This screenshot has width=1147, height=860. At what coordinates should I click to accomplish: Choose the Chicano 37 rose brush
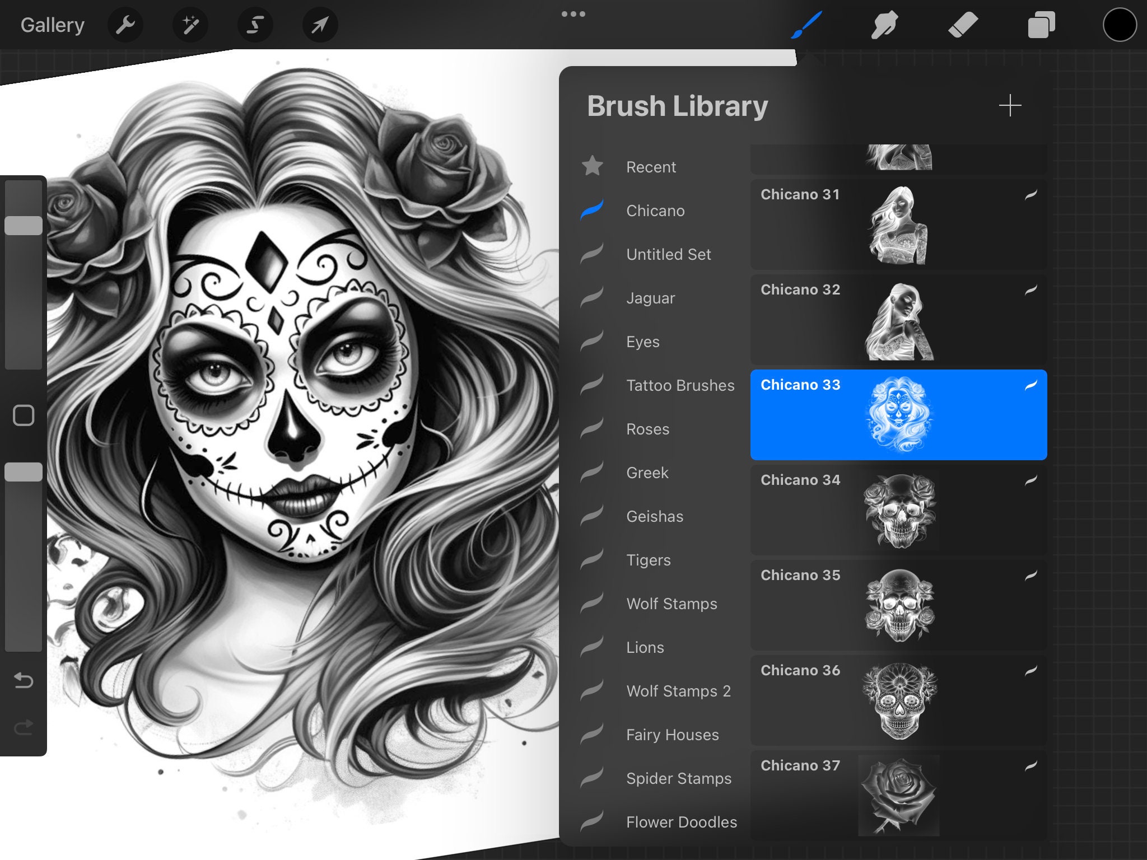(898, 796)
